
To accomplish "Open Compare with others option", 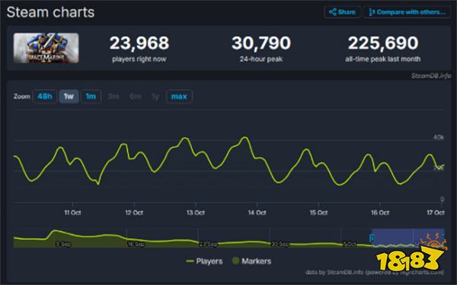I will click(x=407, y=12).
